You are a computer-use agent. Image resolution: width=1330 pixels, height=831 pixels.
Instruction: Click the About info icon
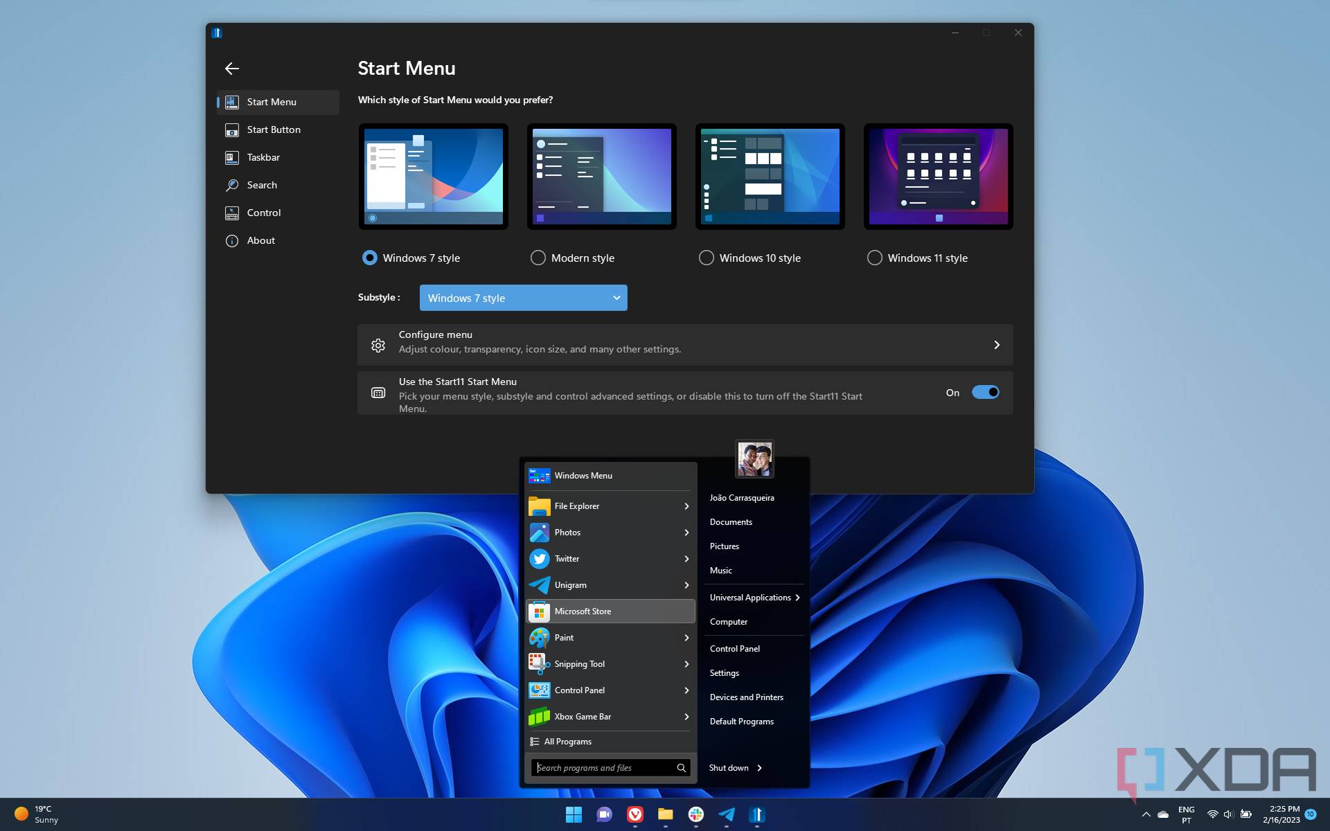[x=232, y=240]
